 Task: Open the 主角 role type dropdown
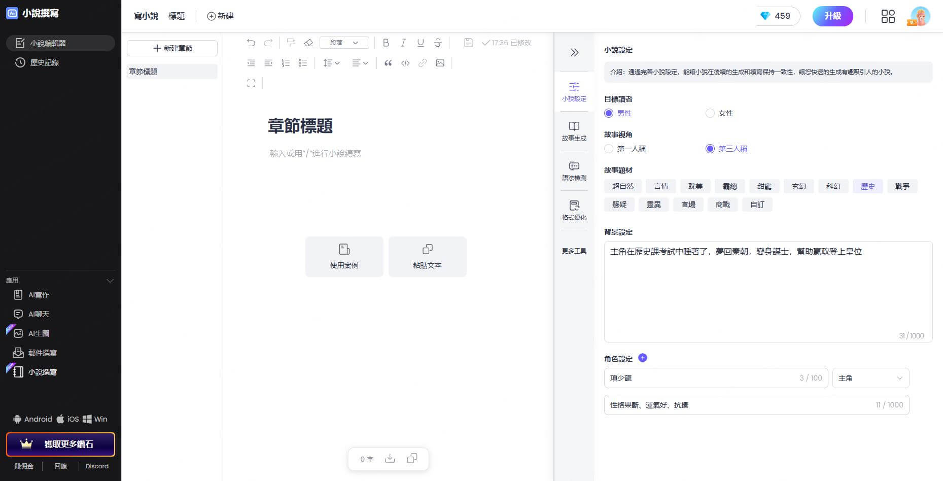(x=870, y=378)
